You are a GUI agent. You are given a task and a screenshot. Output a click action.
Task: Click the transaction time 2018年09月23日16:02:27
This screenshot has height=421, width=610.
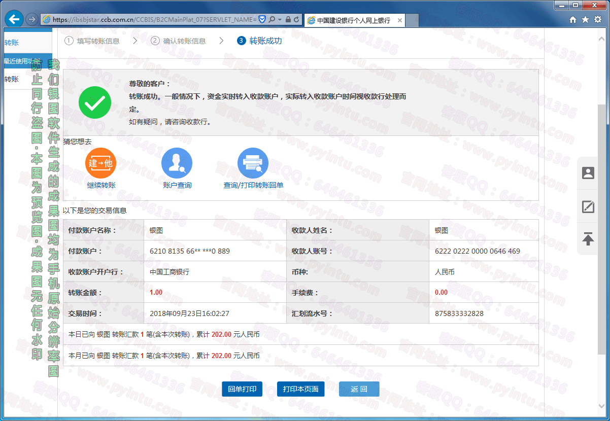coord(190,313)
